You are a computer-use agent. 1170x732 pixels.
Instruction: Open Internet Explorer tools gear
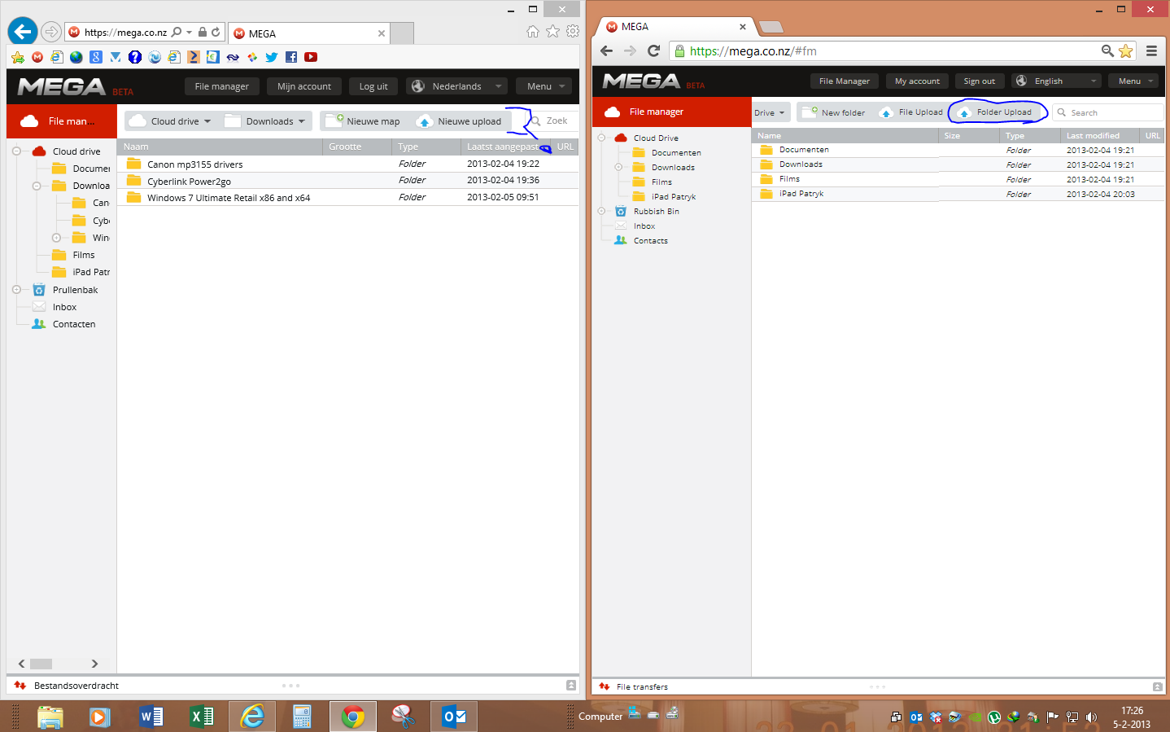[x=573, y=32]
